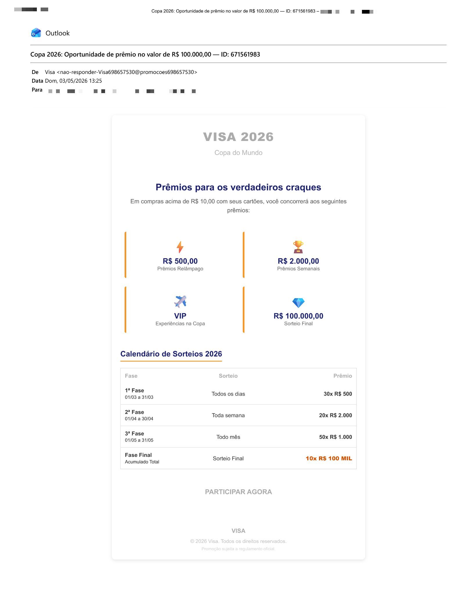This screenshot has width=474, height=594.
Task: Click the 1ª Fase row label
Action: pyautogui.click(x=134, y=390)
